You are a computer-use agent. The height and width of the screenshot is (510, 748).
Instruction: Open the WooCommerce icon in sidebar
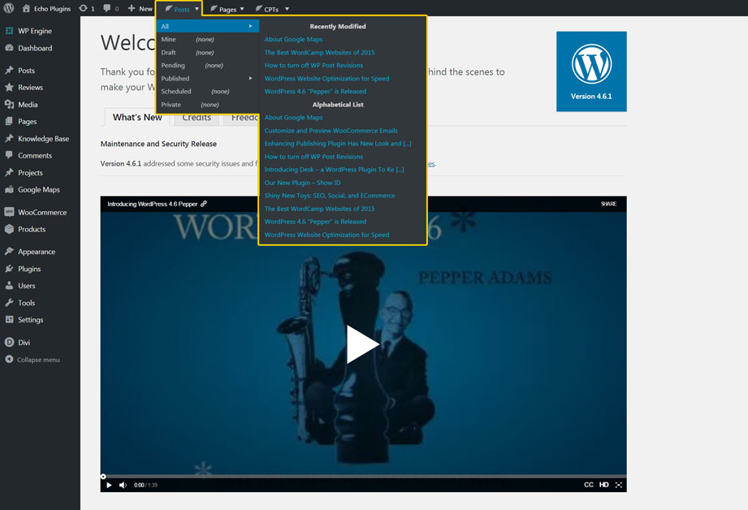tap(9, 212)
